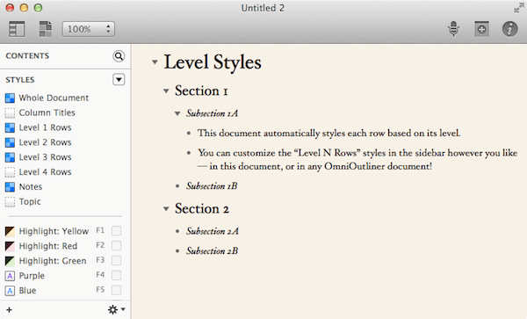
Task: Click the Level 1 Rows style icon
Action: tap(10, 127)
